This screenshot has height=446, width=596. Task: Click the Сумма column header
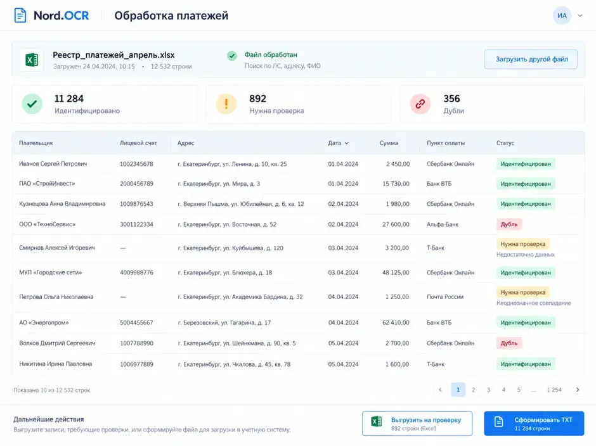pos(389,143)
